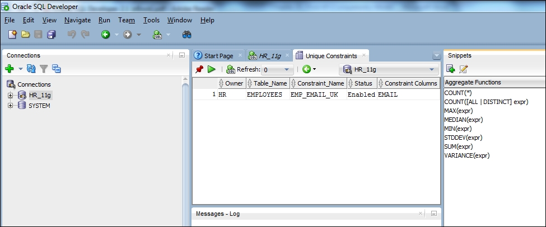Open dropdown beside report back arrow
The image size is (546, 227).
point(315,69)
